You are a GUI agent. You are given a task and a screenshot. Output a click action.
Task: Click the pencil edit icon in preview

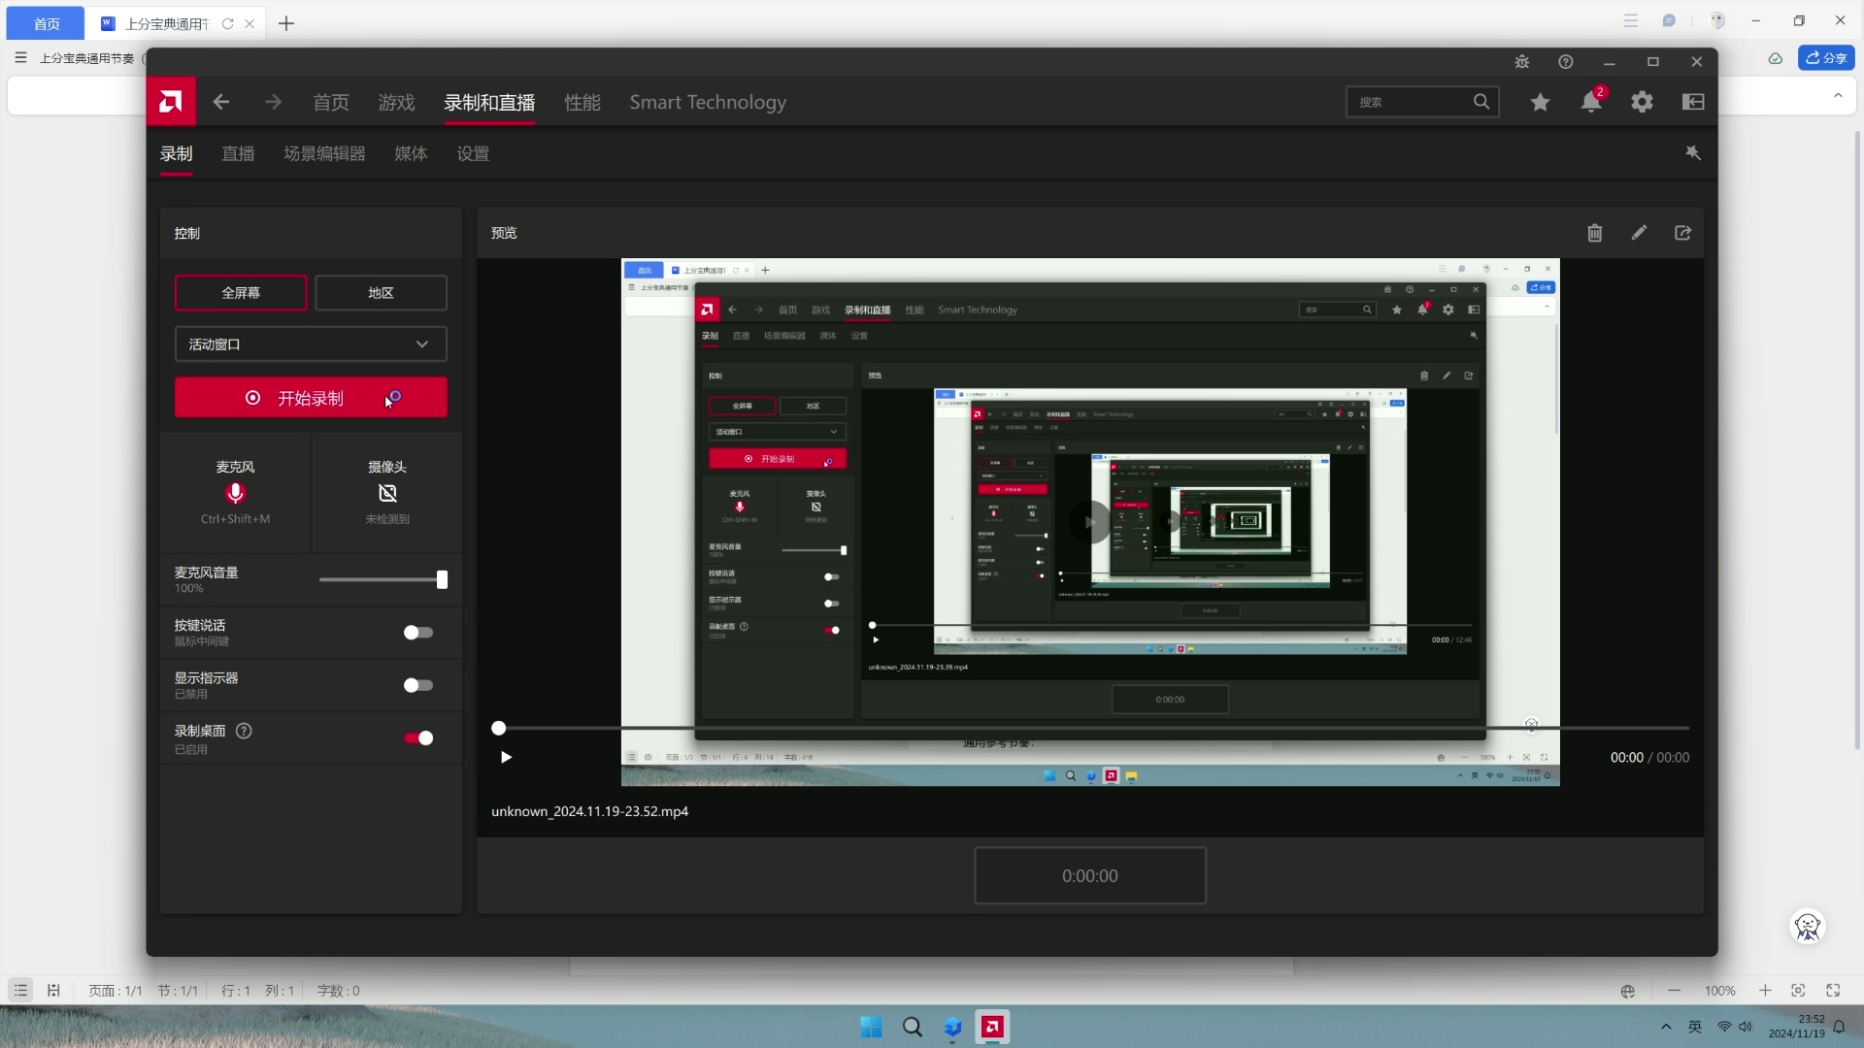click(x=1639, y=233)
